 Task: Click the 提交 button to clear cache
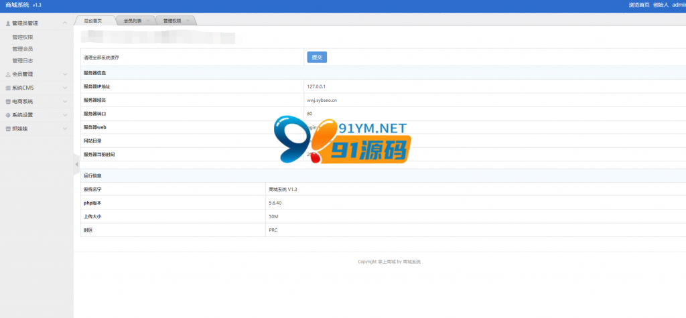click(x=317, y=58)
